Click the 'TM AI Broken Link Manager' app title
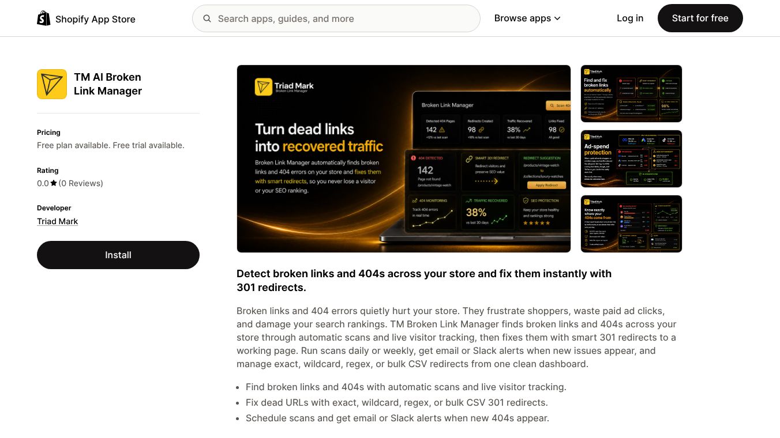Screen dimensions: 780x438 108,84
